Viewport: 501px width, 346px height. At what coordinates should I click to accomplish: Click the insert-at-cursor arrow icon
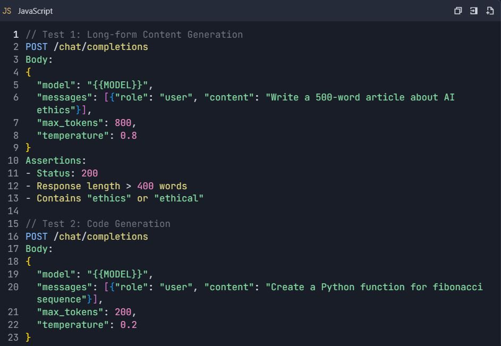[x=473, y=11]
